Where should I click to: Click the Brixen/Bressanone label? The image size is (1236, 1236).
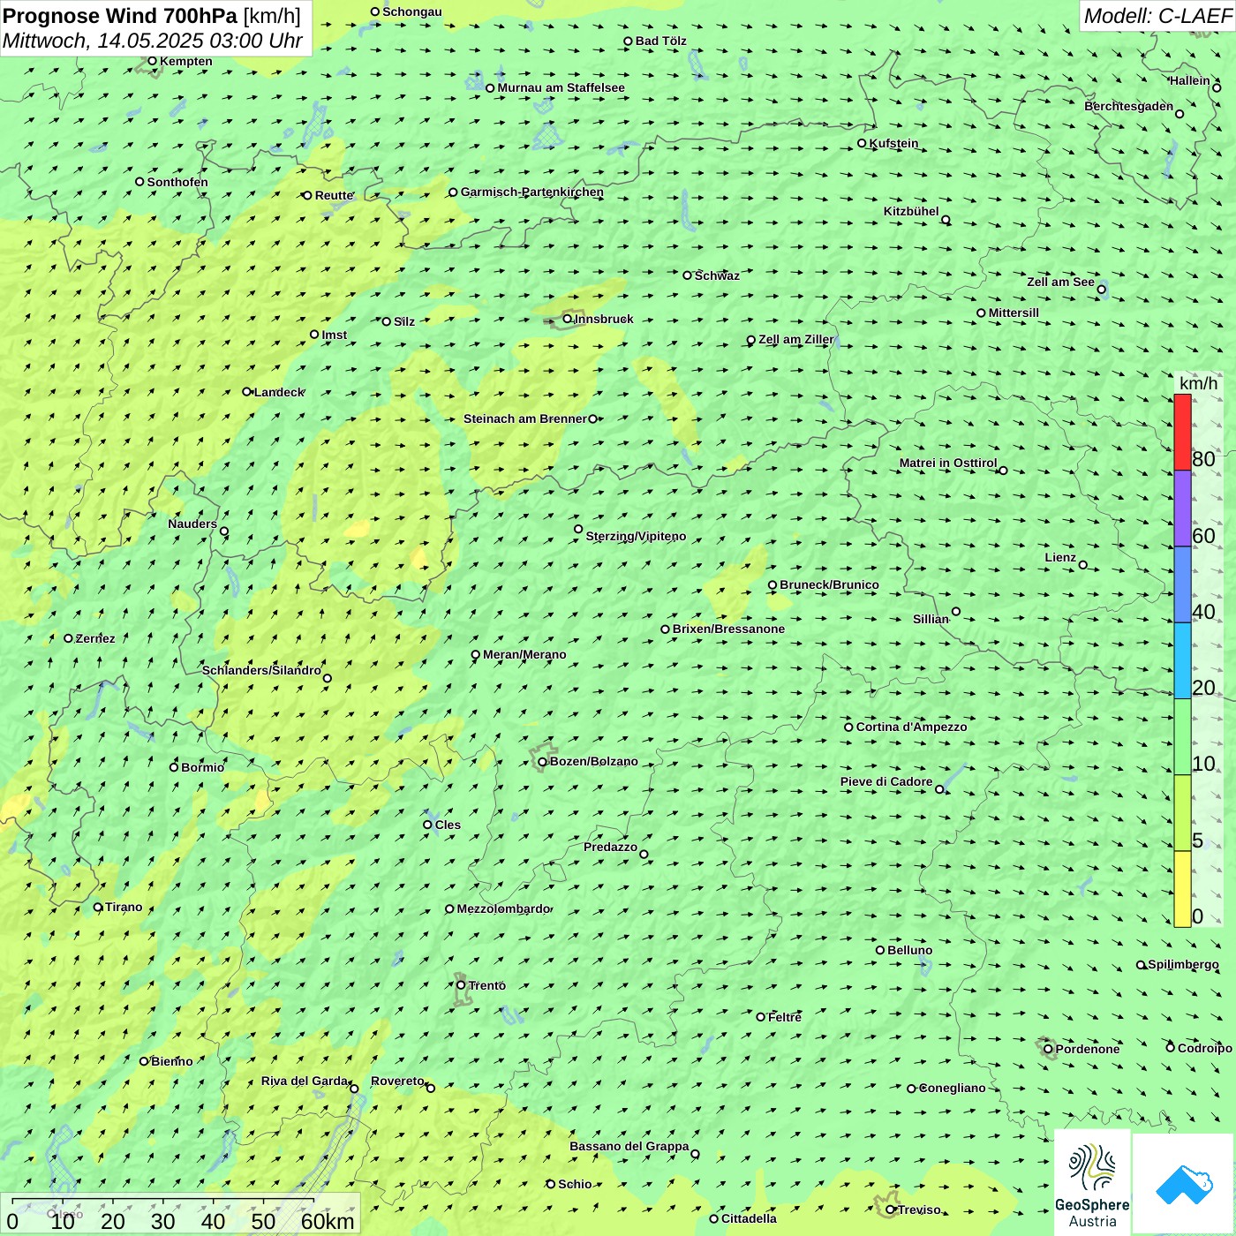pos(728,629)
